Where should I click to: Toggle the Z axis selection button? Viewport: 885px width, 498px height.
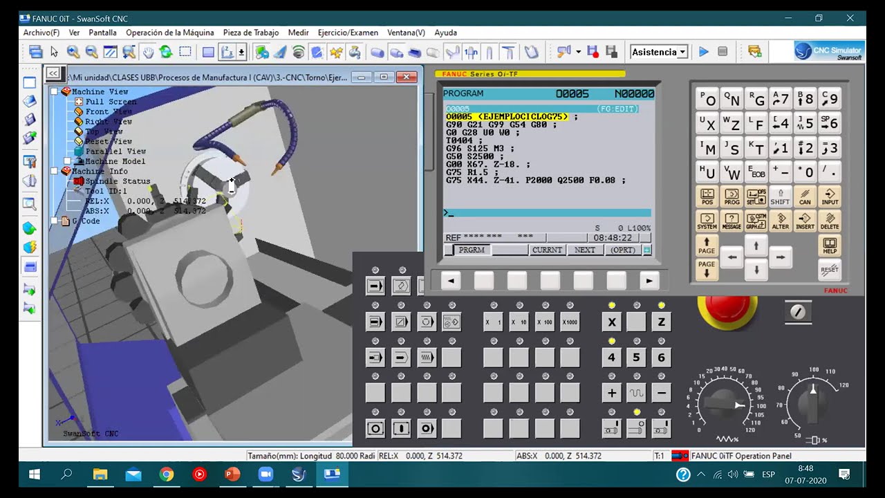click(661, 322)
